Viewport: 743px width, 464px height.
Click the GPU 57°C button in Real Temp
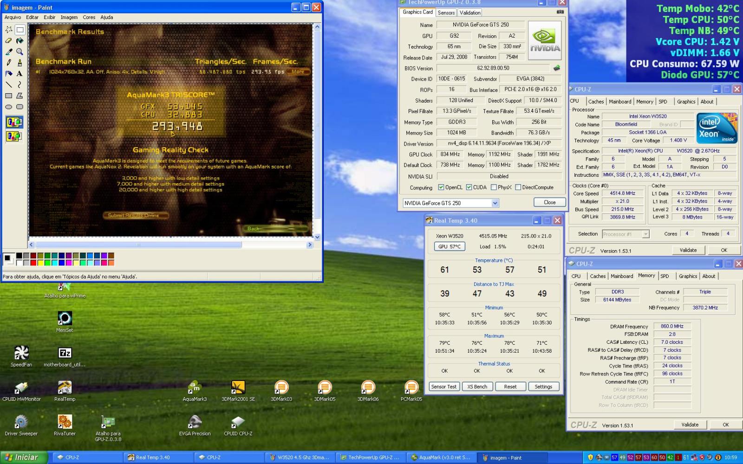(450, 246)
